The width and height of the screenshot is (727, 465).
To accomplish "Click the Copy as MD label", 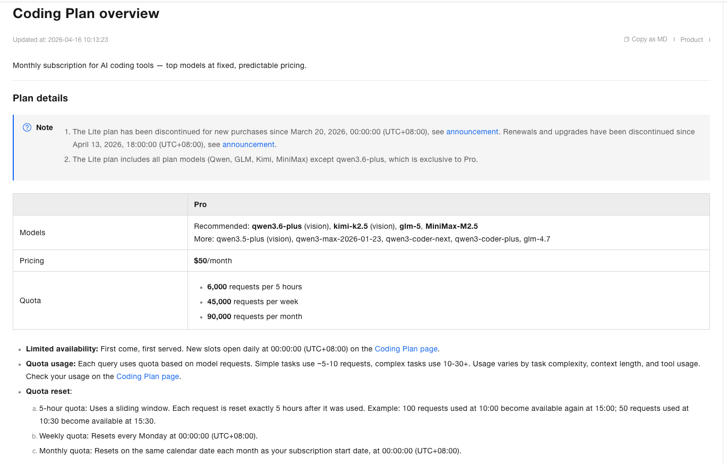I will pyautogui.click(x=649, y=39).
